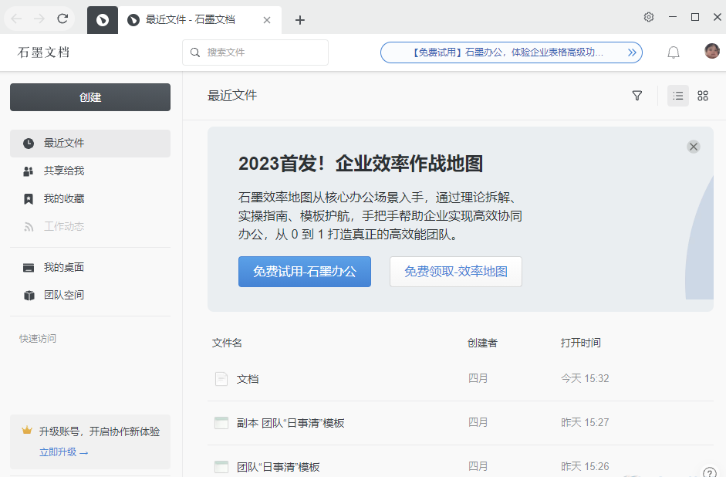Open 最近文件 in sidebar
Screen dimensions: 726x477
[90, 143]
